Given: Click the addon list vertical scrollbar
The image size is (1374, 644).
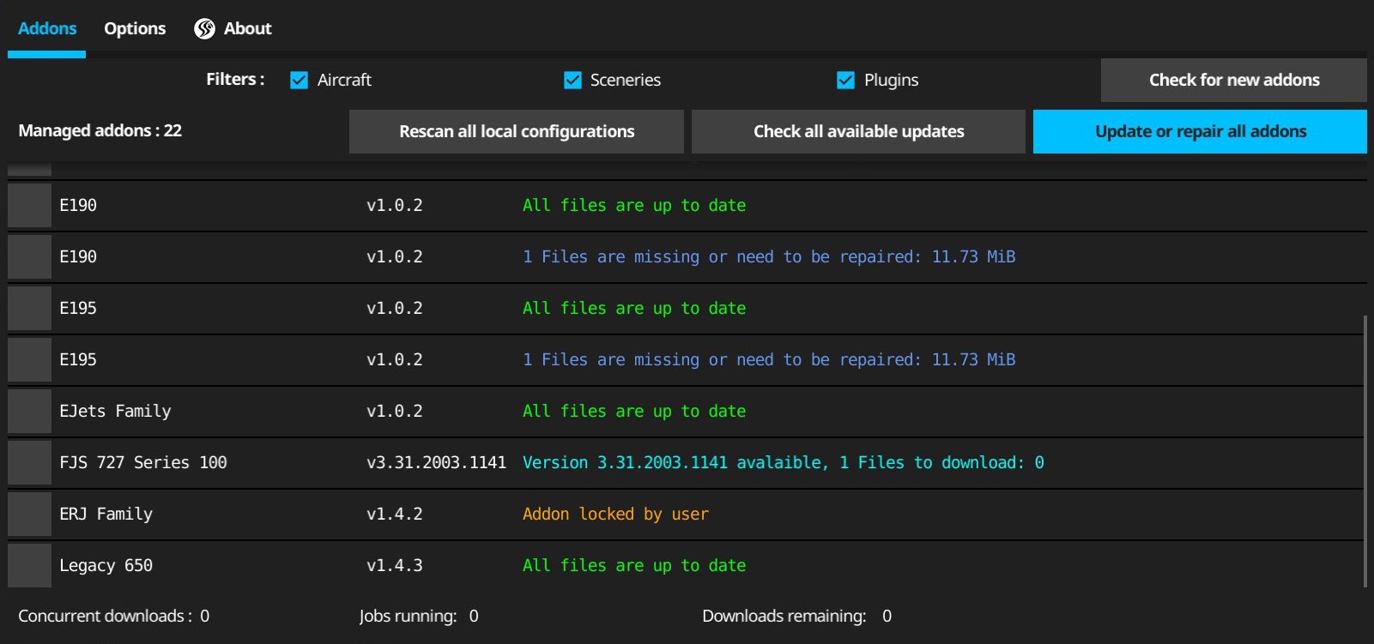Looking at the screenshot, I should (x=1364, y=450).
